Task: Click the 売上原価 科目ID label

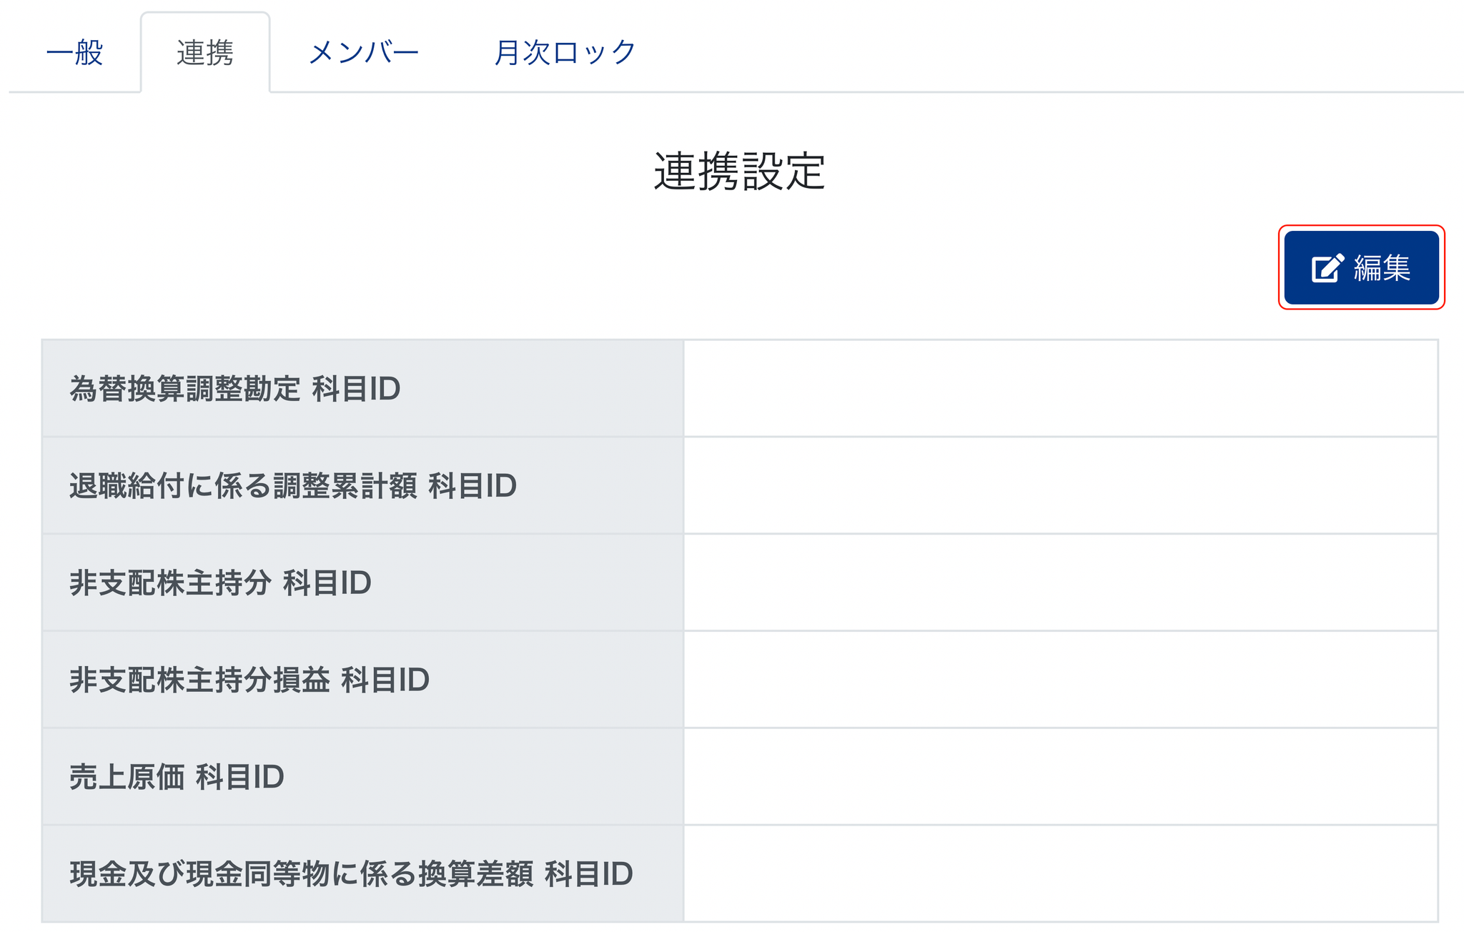Action: point(177,777)
